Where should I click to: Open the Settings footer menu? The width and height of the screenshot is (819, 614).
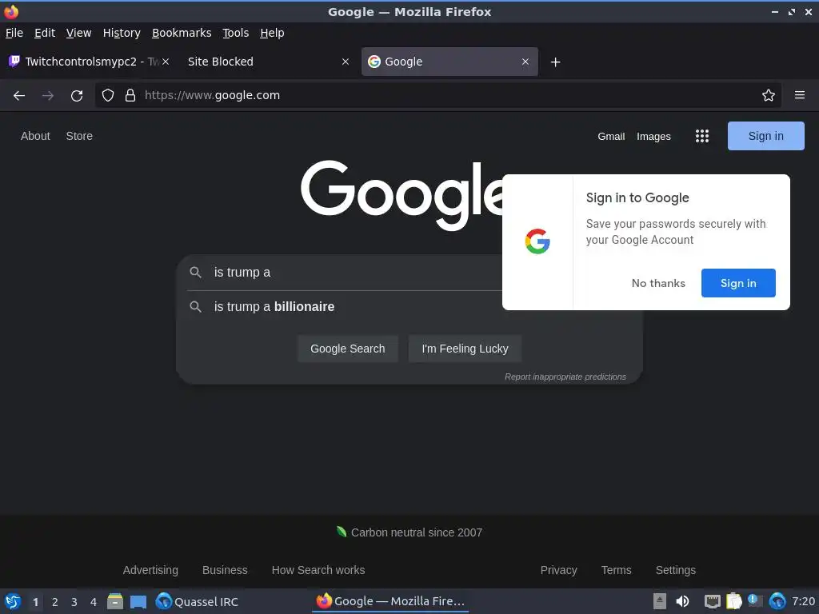[x=675, y=570]
